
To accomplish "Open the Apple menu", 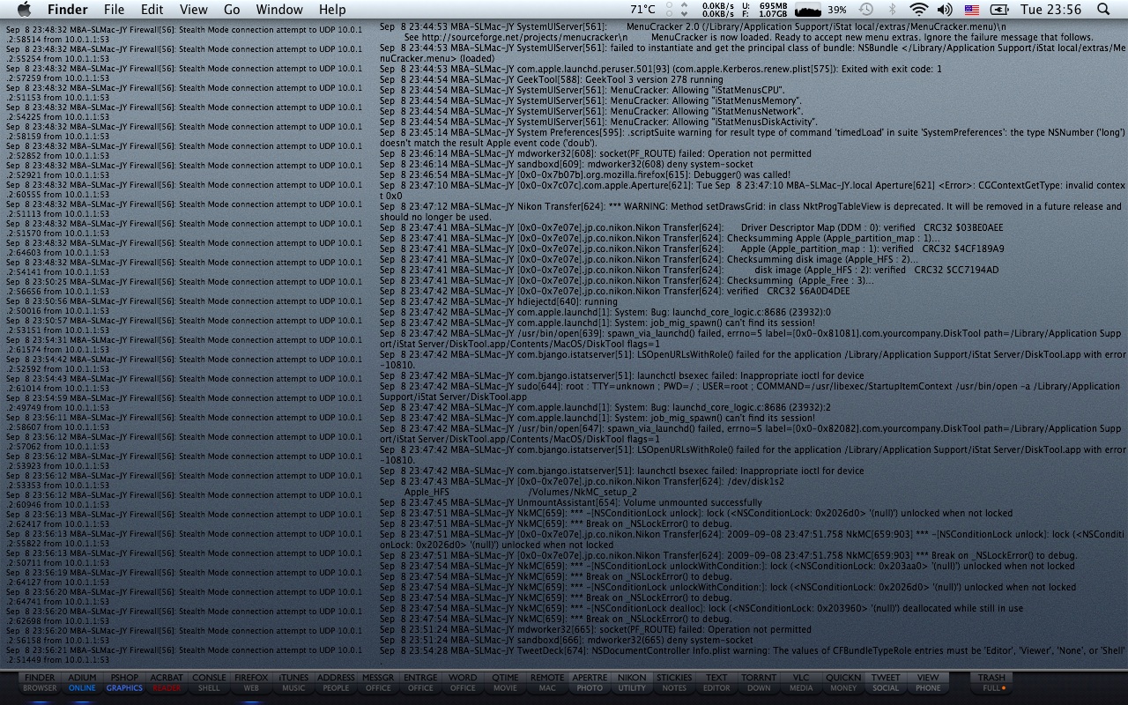I will pos(24,10).
